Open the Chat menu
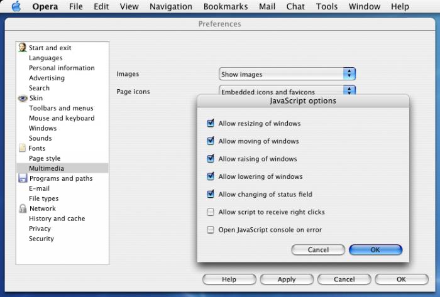The width and height of the screenshot is (440, 297). click(x=295, y=6)
